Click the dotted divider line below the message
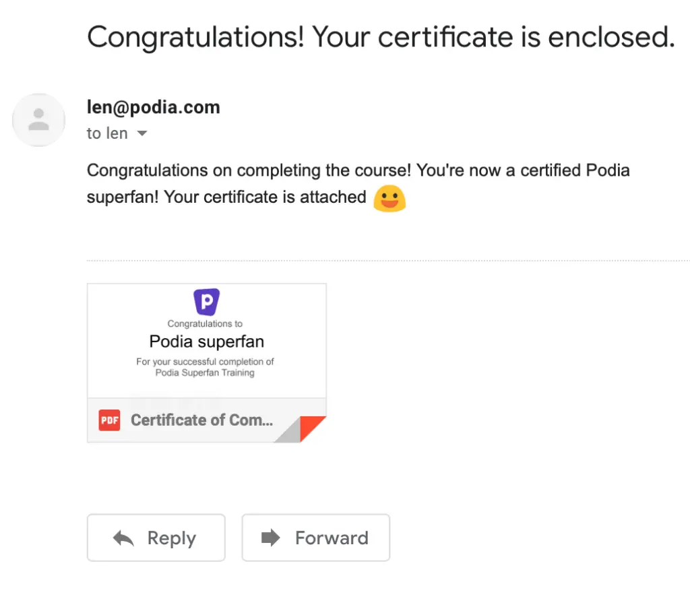This screenshot has width=690, height=615. click(388, 261)
